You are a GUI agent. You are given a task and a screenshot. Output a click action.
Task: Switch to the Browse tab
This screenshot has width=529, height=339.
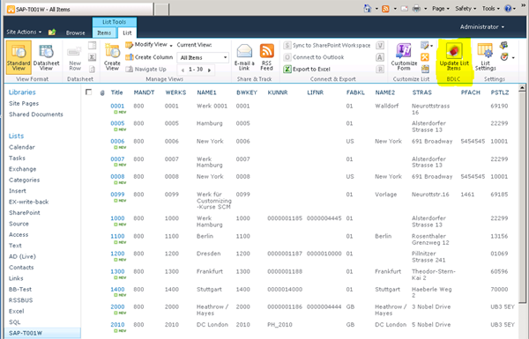click(76, 33)
